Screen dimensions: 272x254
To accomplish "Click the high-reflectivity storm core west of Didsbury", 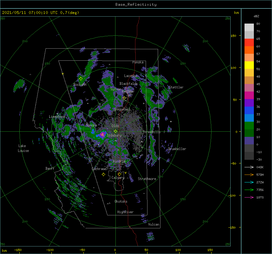I will coord(102,134).
